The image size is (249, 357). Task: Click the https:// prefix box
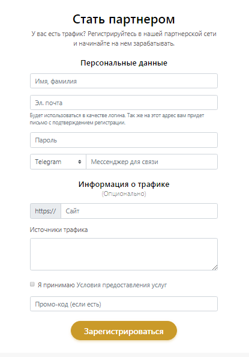tap(46, 211)
